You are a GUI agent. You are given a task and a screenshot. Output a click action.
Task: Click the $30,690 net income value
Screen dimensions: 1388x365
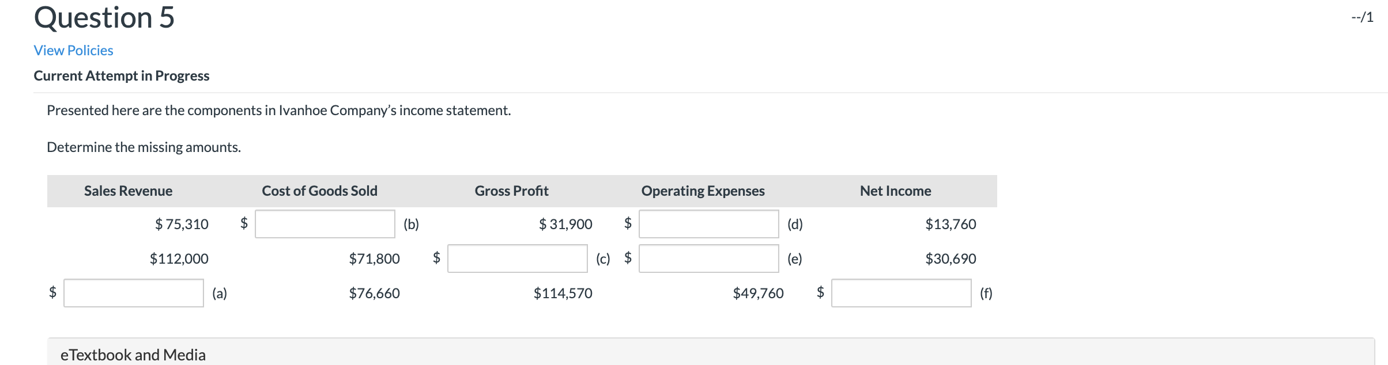[x=951, y=259]
